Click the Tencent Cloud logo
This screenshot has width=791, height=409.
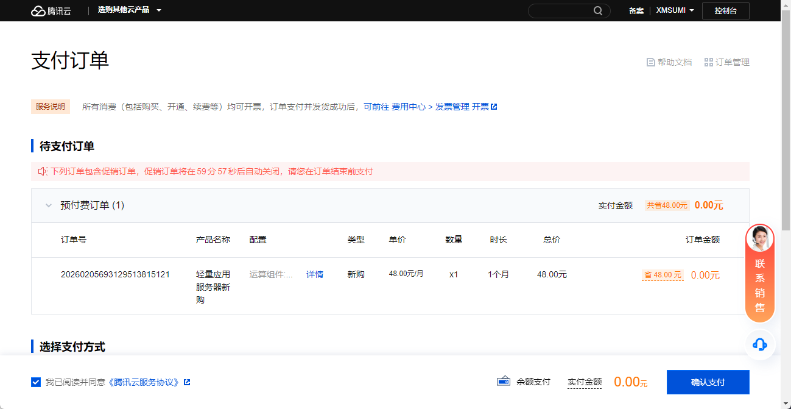(51, 11)
